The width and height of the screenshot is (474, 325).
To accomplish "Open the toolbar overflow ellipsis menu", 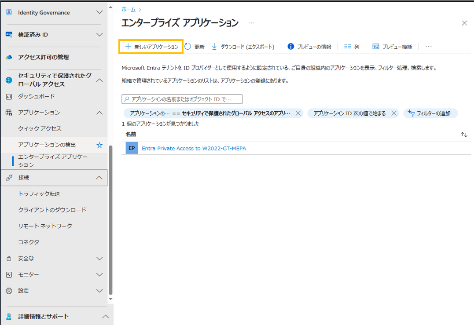I will 429,47.
